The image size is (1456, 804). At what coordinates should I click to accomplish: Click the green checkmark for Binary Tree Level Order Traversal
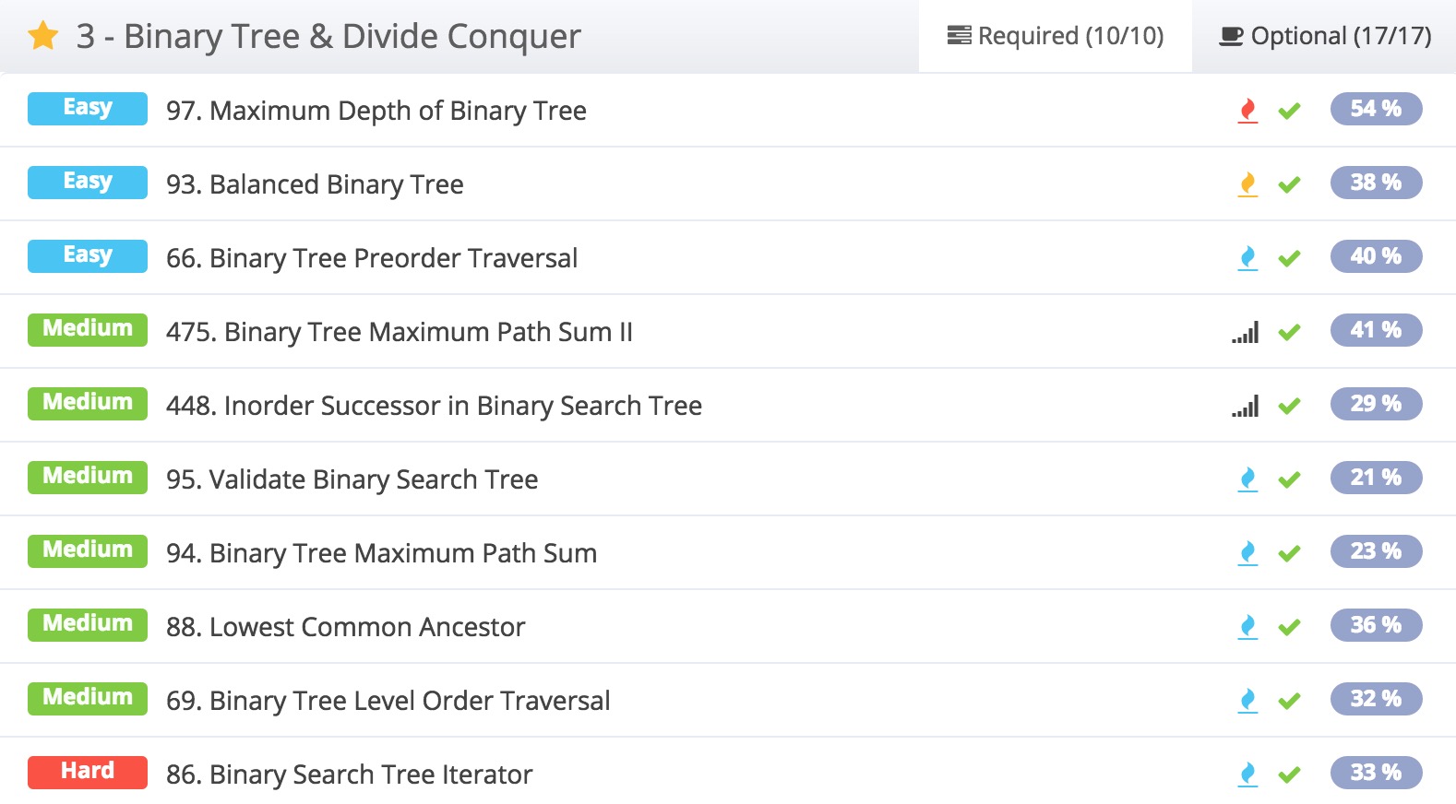coord(1289,702)
